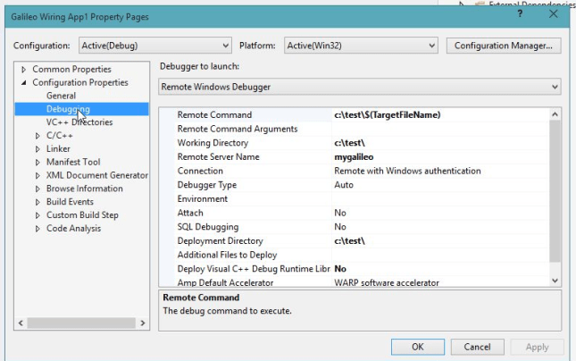This screenshot has height=361, width=576.
Task: Expand the Linker tree node
Action: tap(37, 149)
